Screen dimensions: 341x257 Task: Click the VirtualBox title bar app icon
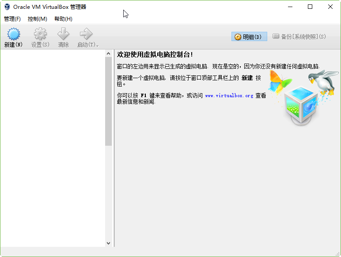(x=7, y=7)
